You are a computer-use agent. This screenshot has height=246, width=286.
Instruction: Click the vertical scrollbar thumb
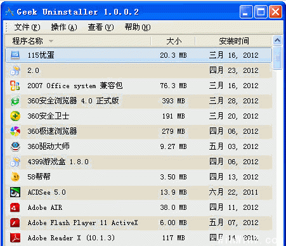[278, 58]
